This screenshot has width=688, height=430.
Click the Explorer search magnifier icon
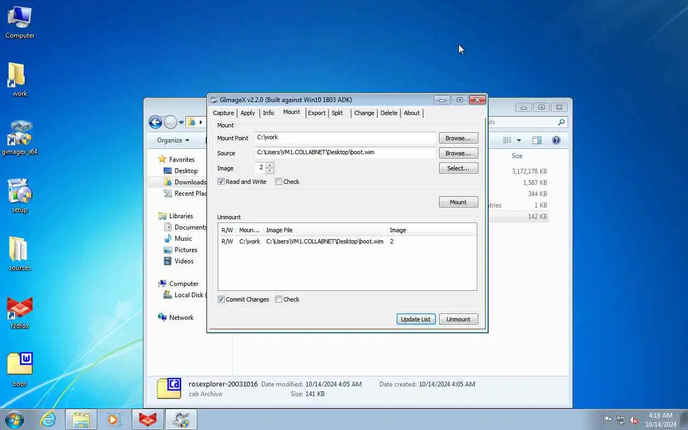pyautogui.click(x=561, y=123)
